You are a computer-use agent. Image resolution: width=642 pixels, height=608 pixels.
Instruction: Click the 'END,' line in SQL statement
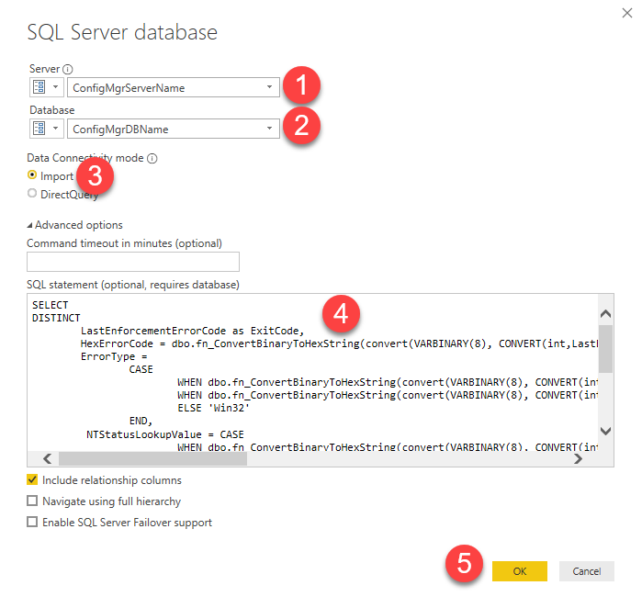[141, 421]
